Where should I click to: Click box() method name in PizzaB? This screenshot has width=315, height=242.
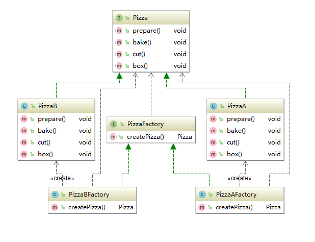pyautogui.click(x=45, y=154)
